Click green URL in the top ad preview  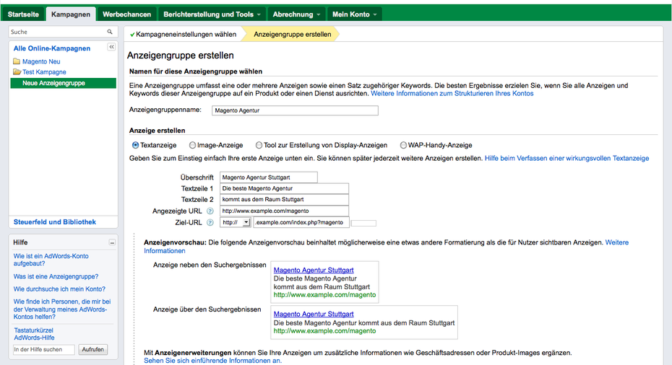point(324,331)
